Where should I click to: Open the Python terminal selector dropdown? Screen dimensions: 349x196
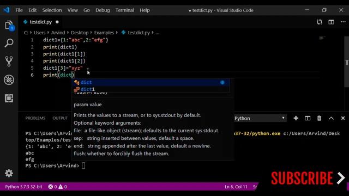(260, 118)
